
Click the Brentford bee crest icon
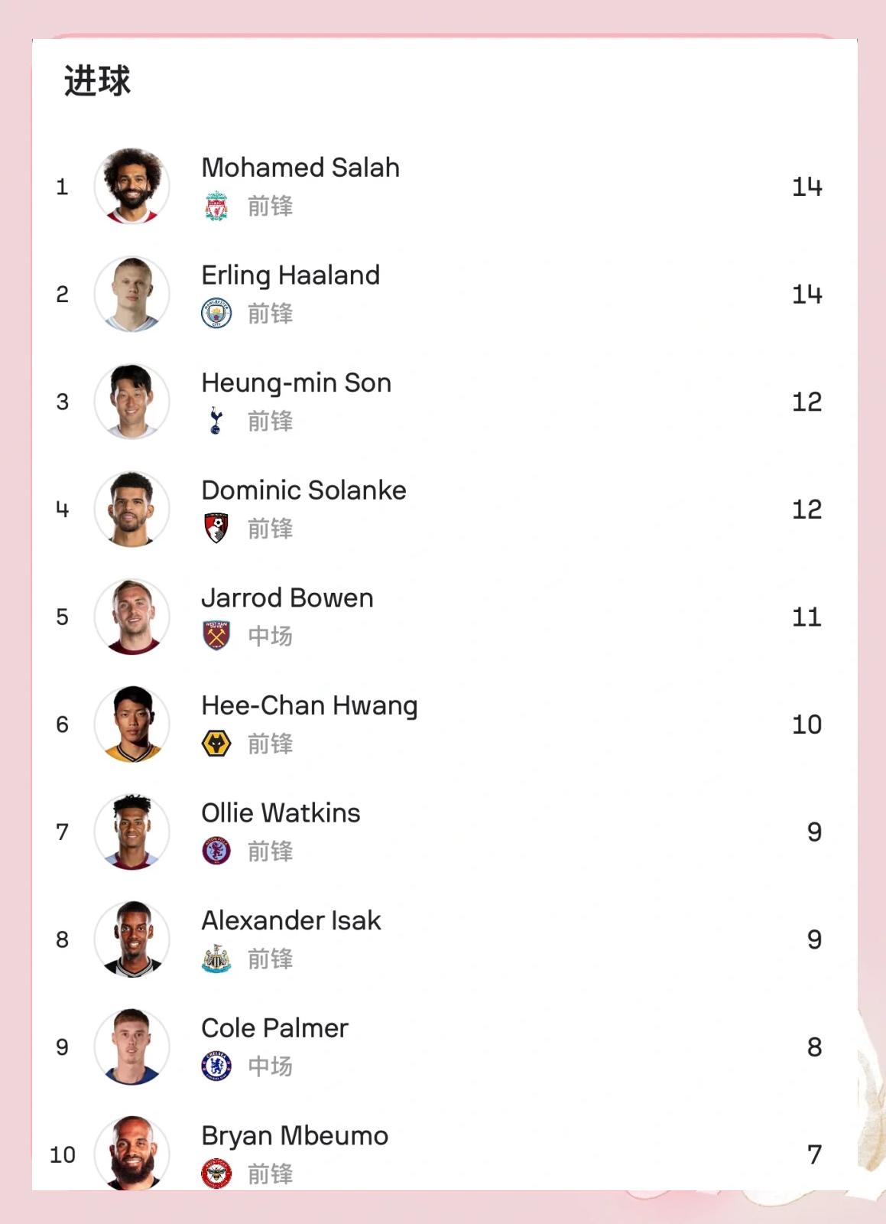pyautogui.click(x=216, y=1174)
